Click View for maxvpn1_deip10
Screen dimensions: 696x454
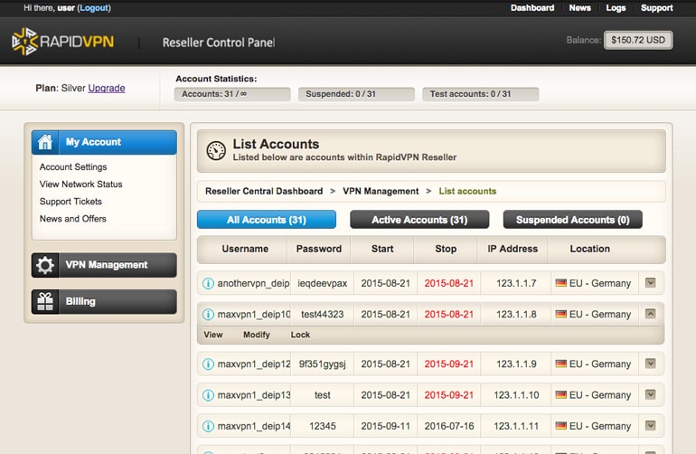(x=213, y=335)
